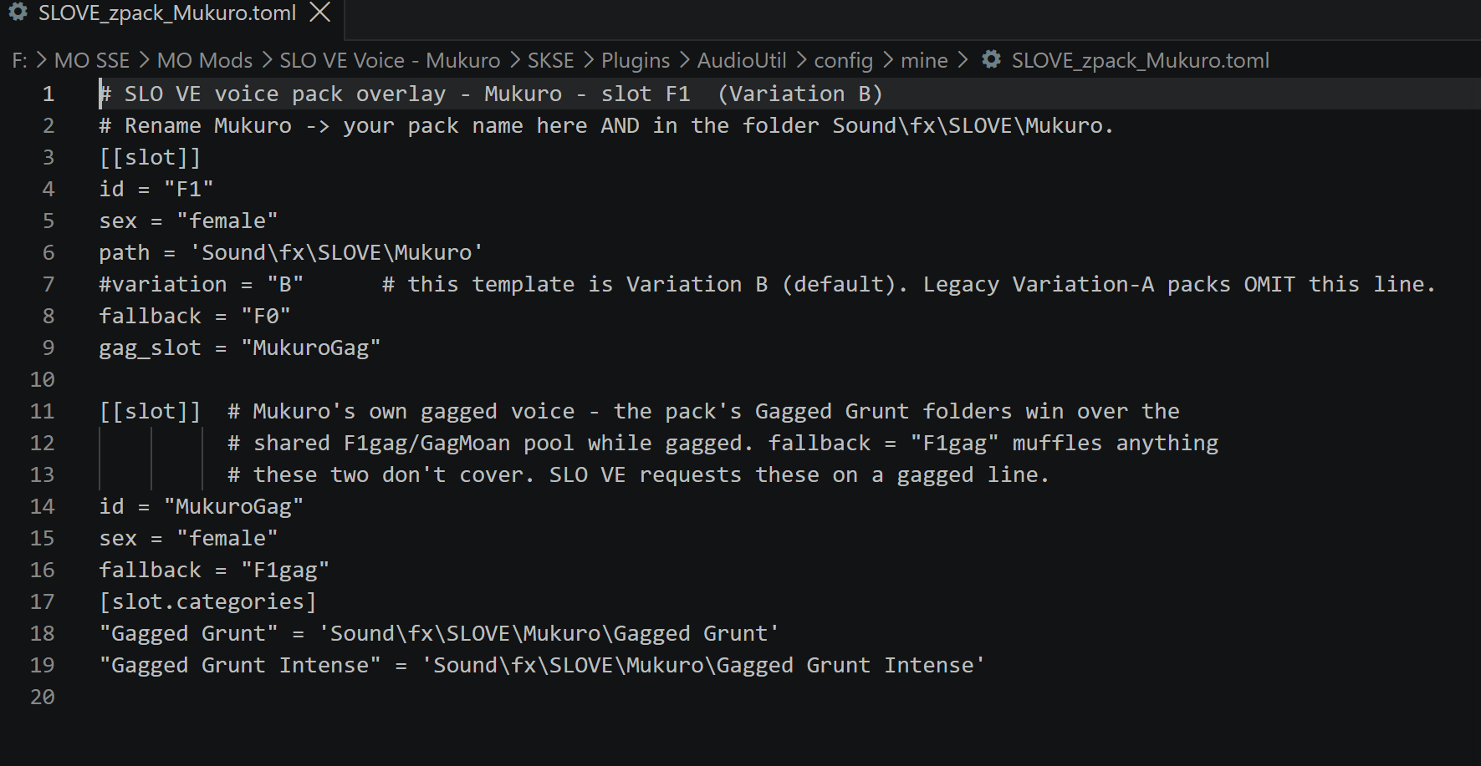Place cursor on empty line 20
Viewport: 1481px width, 766px height.
pyautogui.click(x=753, y=697)
